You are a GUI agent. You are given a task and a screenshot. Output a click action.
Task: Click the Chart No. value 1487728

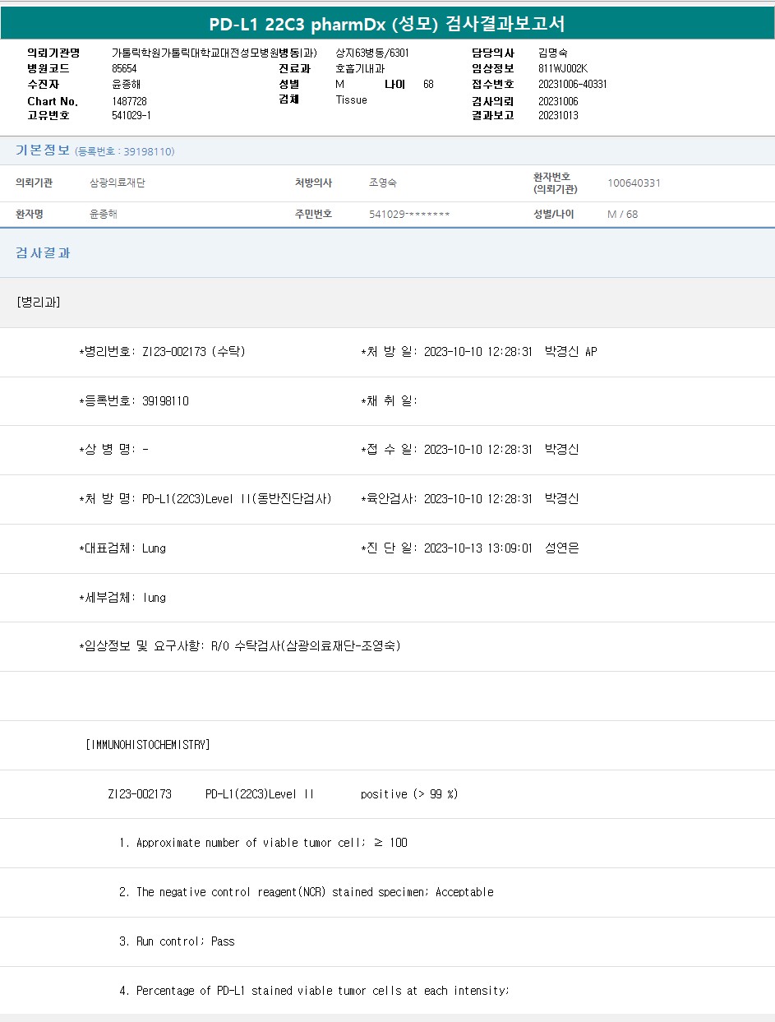point(129,101)
